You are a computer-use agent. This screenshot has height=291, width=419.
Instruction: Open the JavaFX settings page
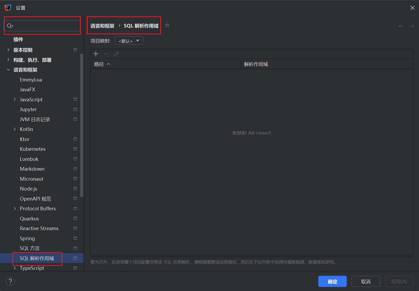tap(28, 89)
